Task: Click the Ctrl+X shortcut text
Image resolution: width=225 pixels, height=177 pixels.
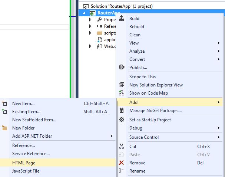Action: point(204,147)
